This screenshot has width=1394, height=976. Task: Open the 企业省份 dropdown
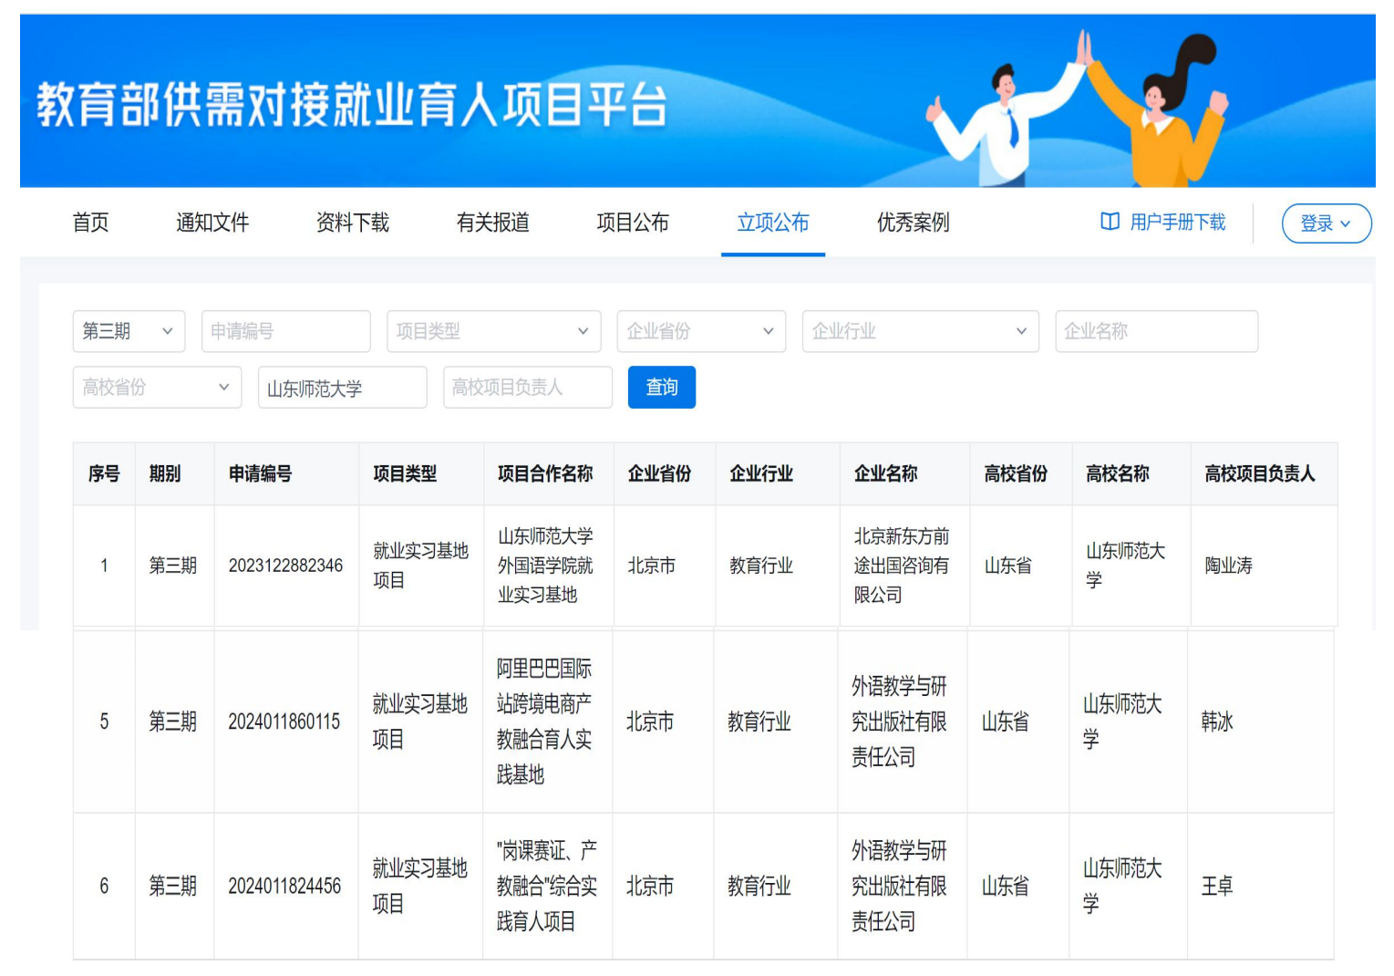[700, 331]
